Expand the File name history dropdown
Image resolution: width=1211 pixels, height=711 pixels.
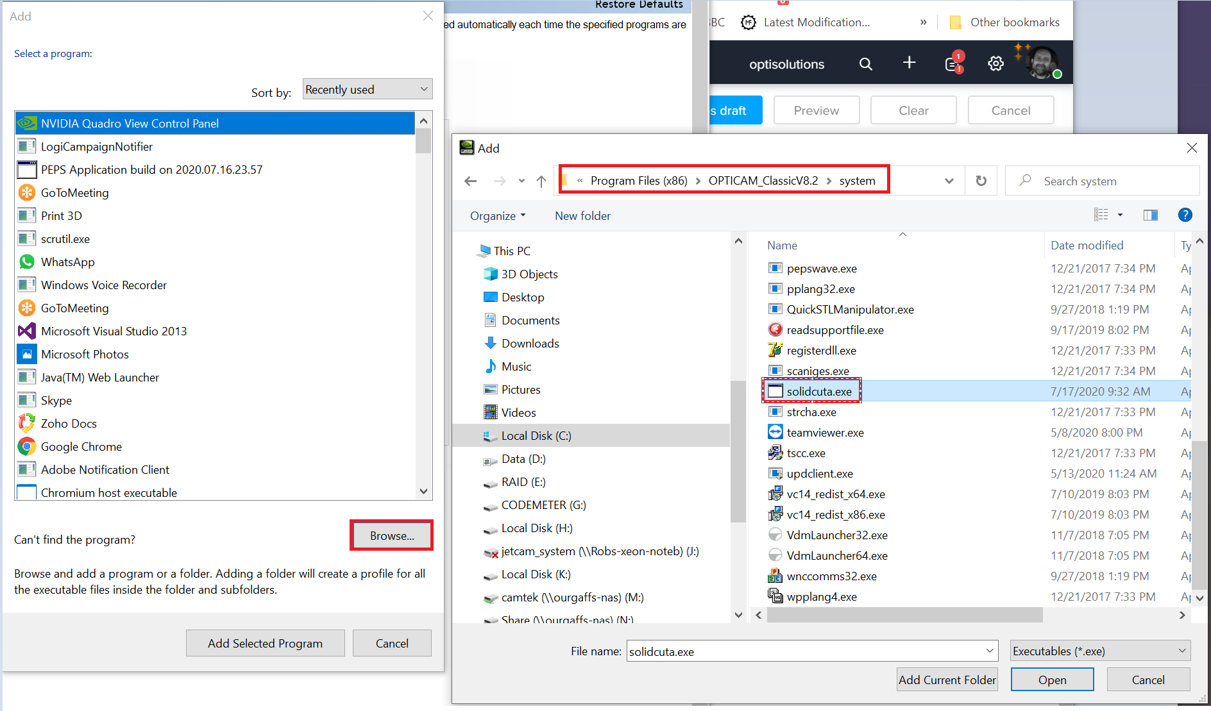(990, 651)
